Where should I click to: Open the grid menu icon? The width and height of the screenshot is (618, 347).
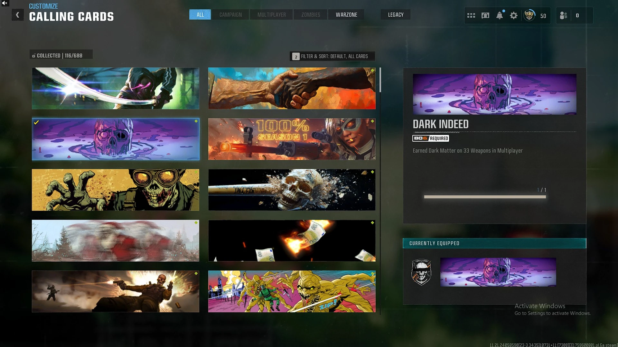(x=471, y=15)
